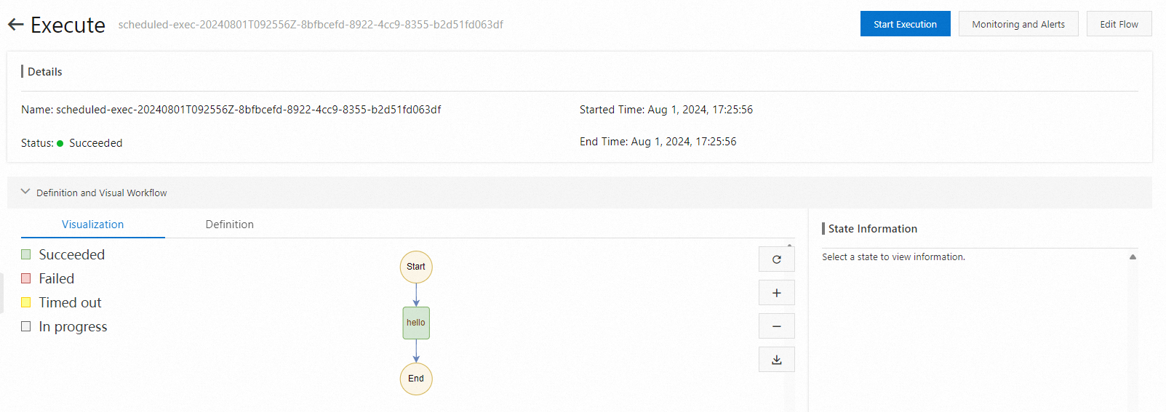Click the back arrow next to Execute
This screenshot has width=1166, height=412.
(16, 25)
